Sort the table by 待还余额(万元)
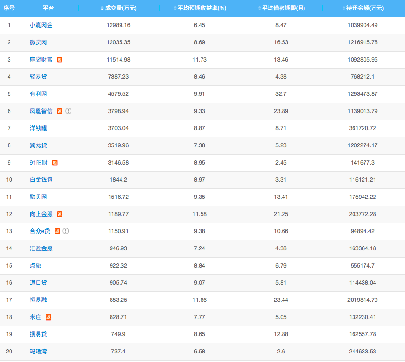 (x=363, y=8)
